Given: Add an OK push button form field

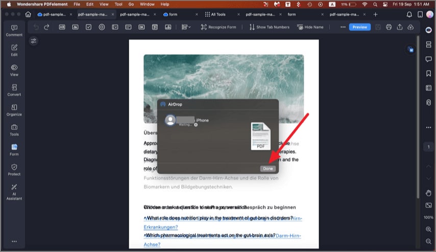Looking at the screenshot, I should click(x=141, y=27).
